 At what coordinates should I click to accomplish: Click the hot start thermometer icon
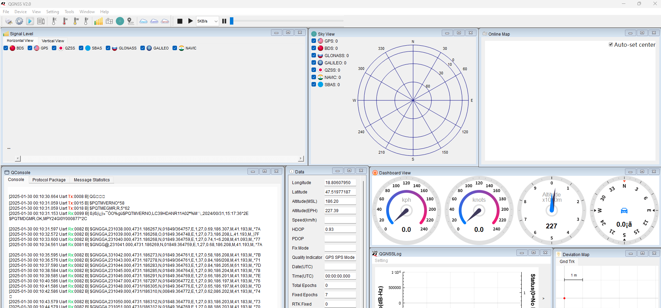point(65,21)
